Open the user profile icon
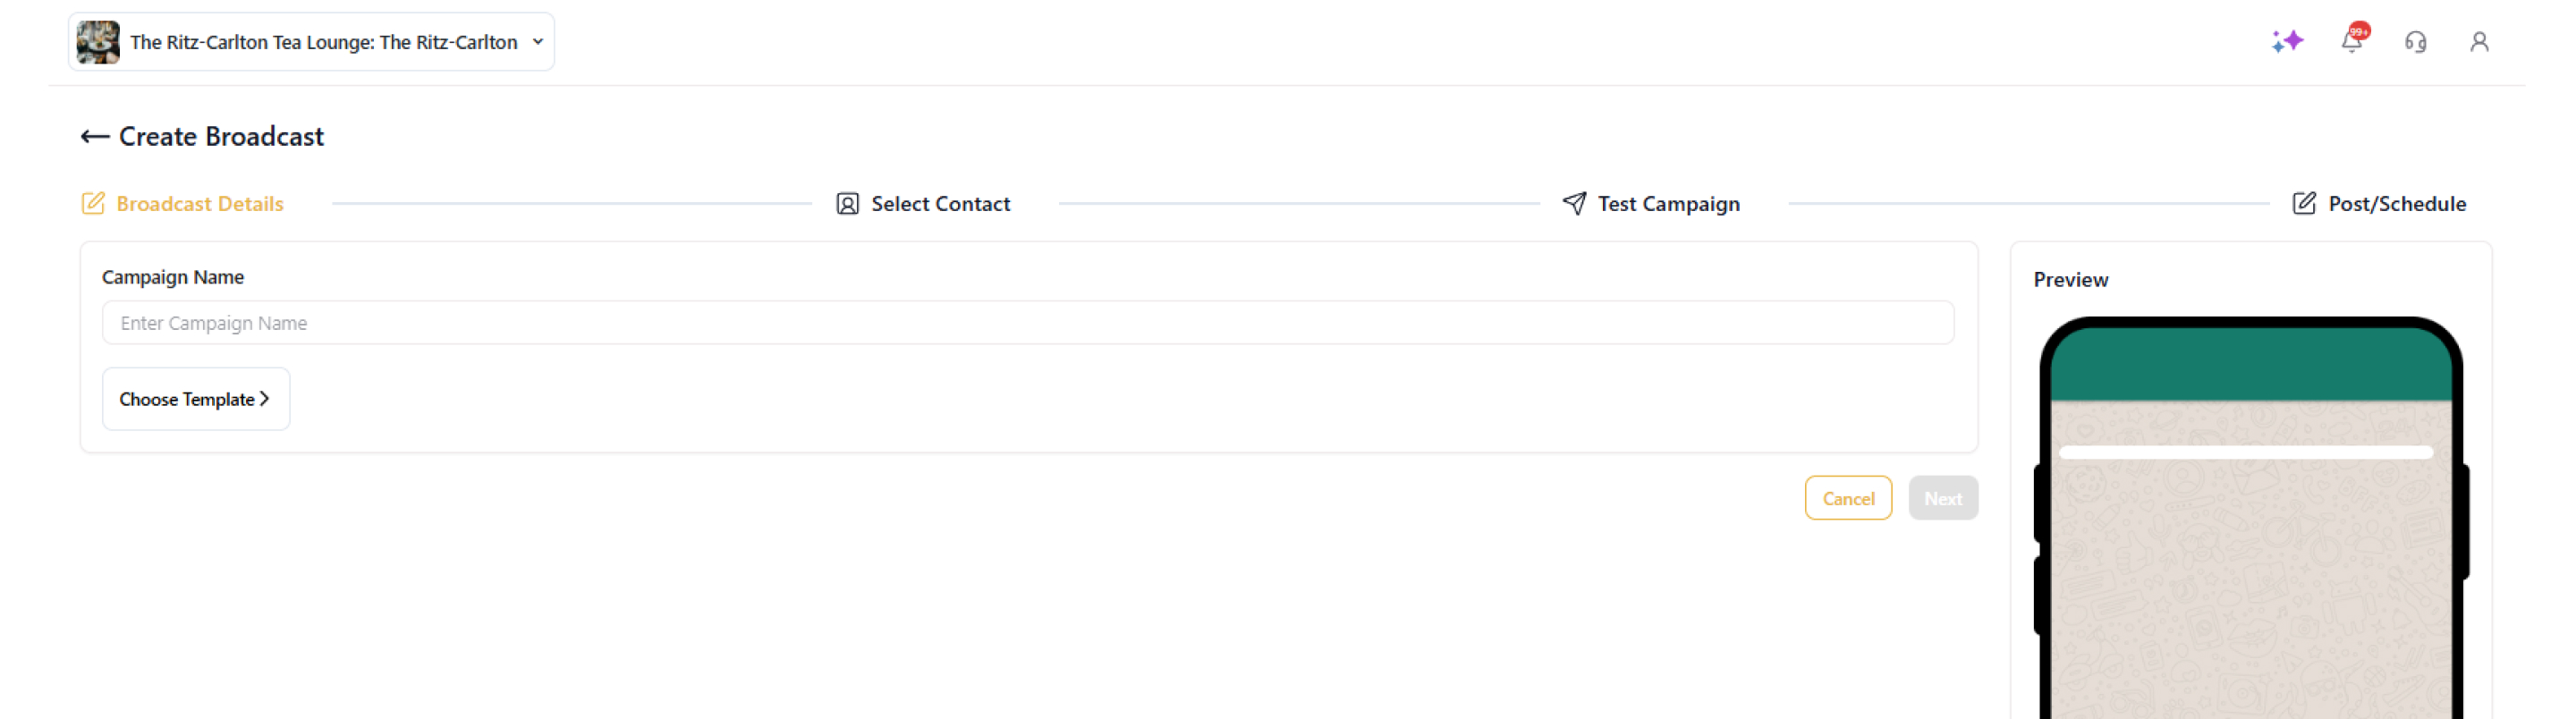 2479,42
